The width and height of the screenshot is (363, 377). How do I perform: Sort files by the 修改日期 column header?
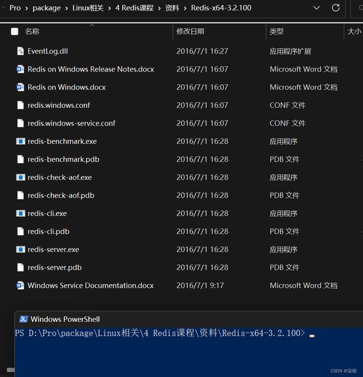pos(190,31)
